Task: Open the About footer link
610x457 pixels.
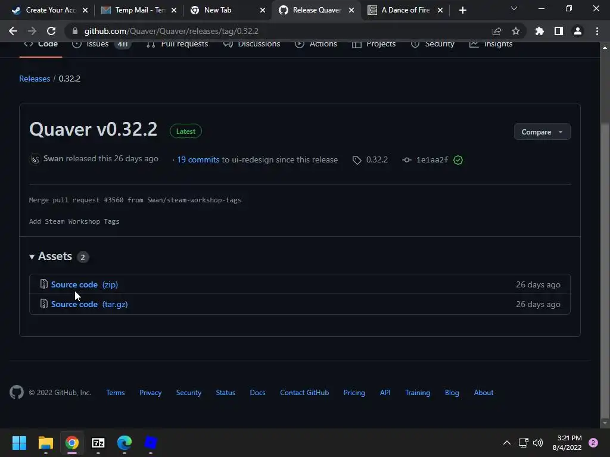Action: [x=484, y=393]
